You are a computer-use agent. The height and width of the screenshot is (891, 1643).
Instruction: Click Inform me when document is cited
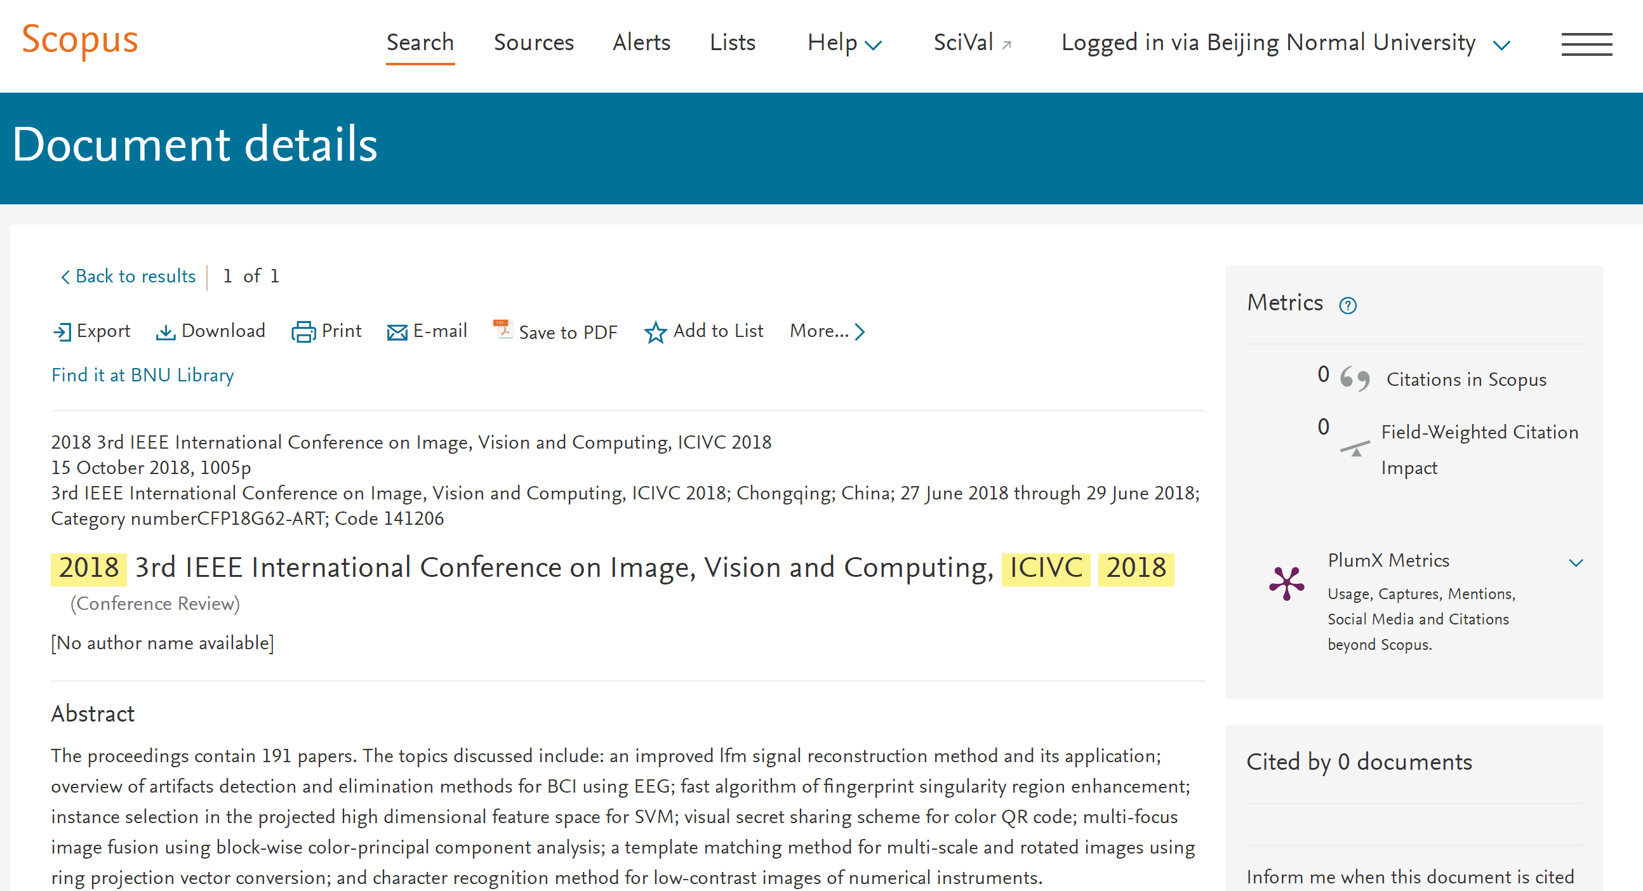click(x=1409, y=877)
